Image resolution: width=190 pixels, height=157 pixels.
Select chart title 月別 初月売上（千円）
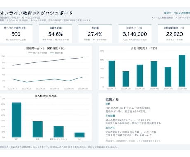(x=144, y=48)
